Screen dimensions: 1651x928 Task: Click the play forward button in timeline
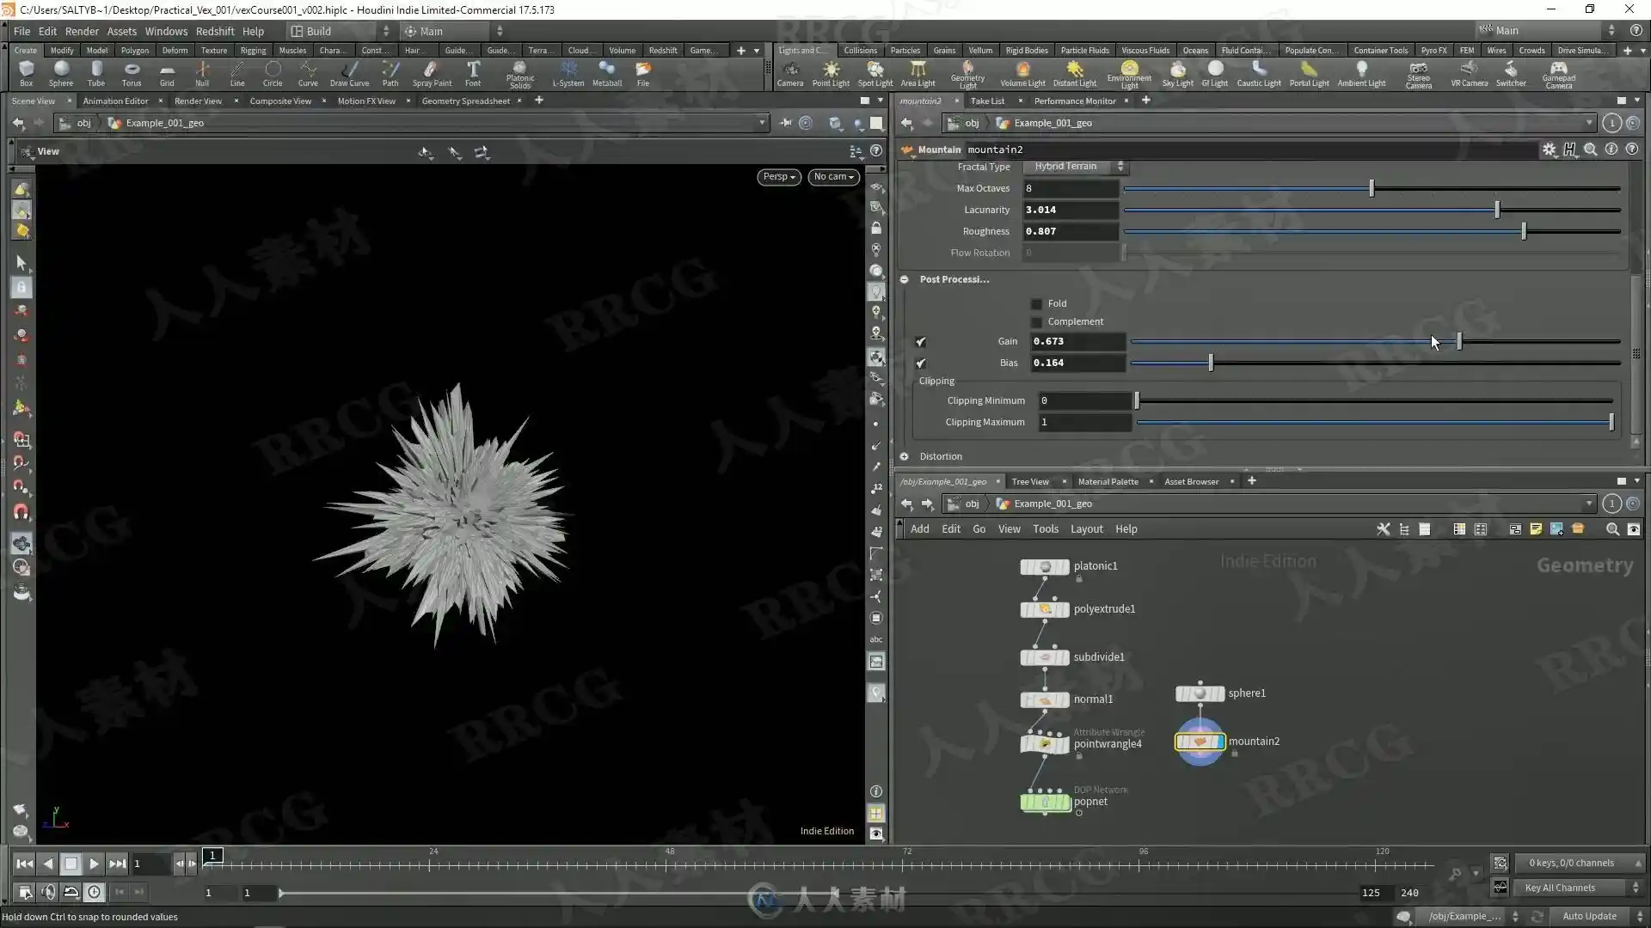pos(94,864)
